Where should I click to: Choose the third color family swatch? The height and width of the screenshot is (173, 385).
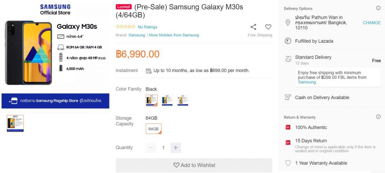click(183, 101)
